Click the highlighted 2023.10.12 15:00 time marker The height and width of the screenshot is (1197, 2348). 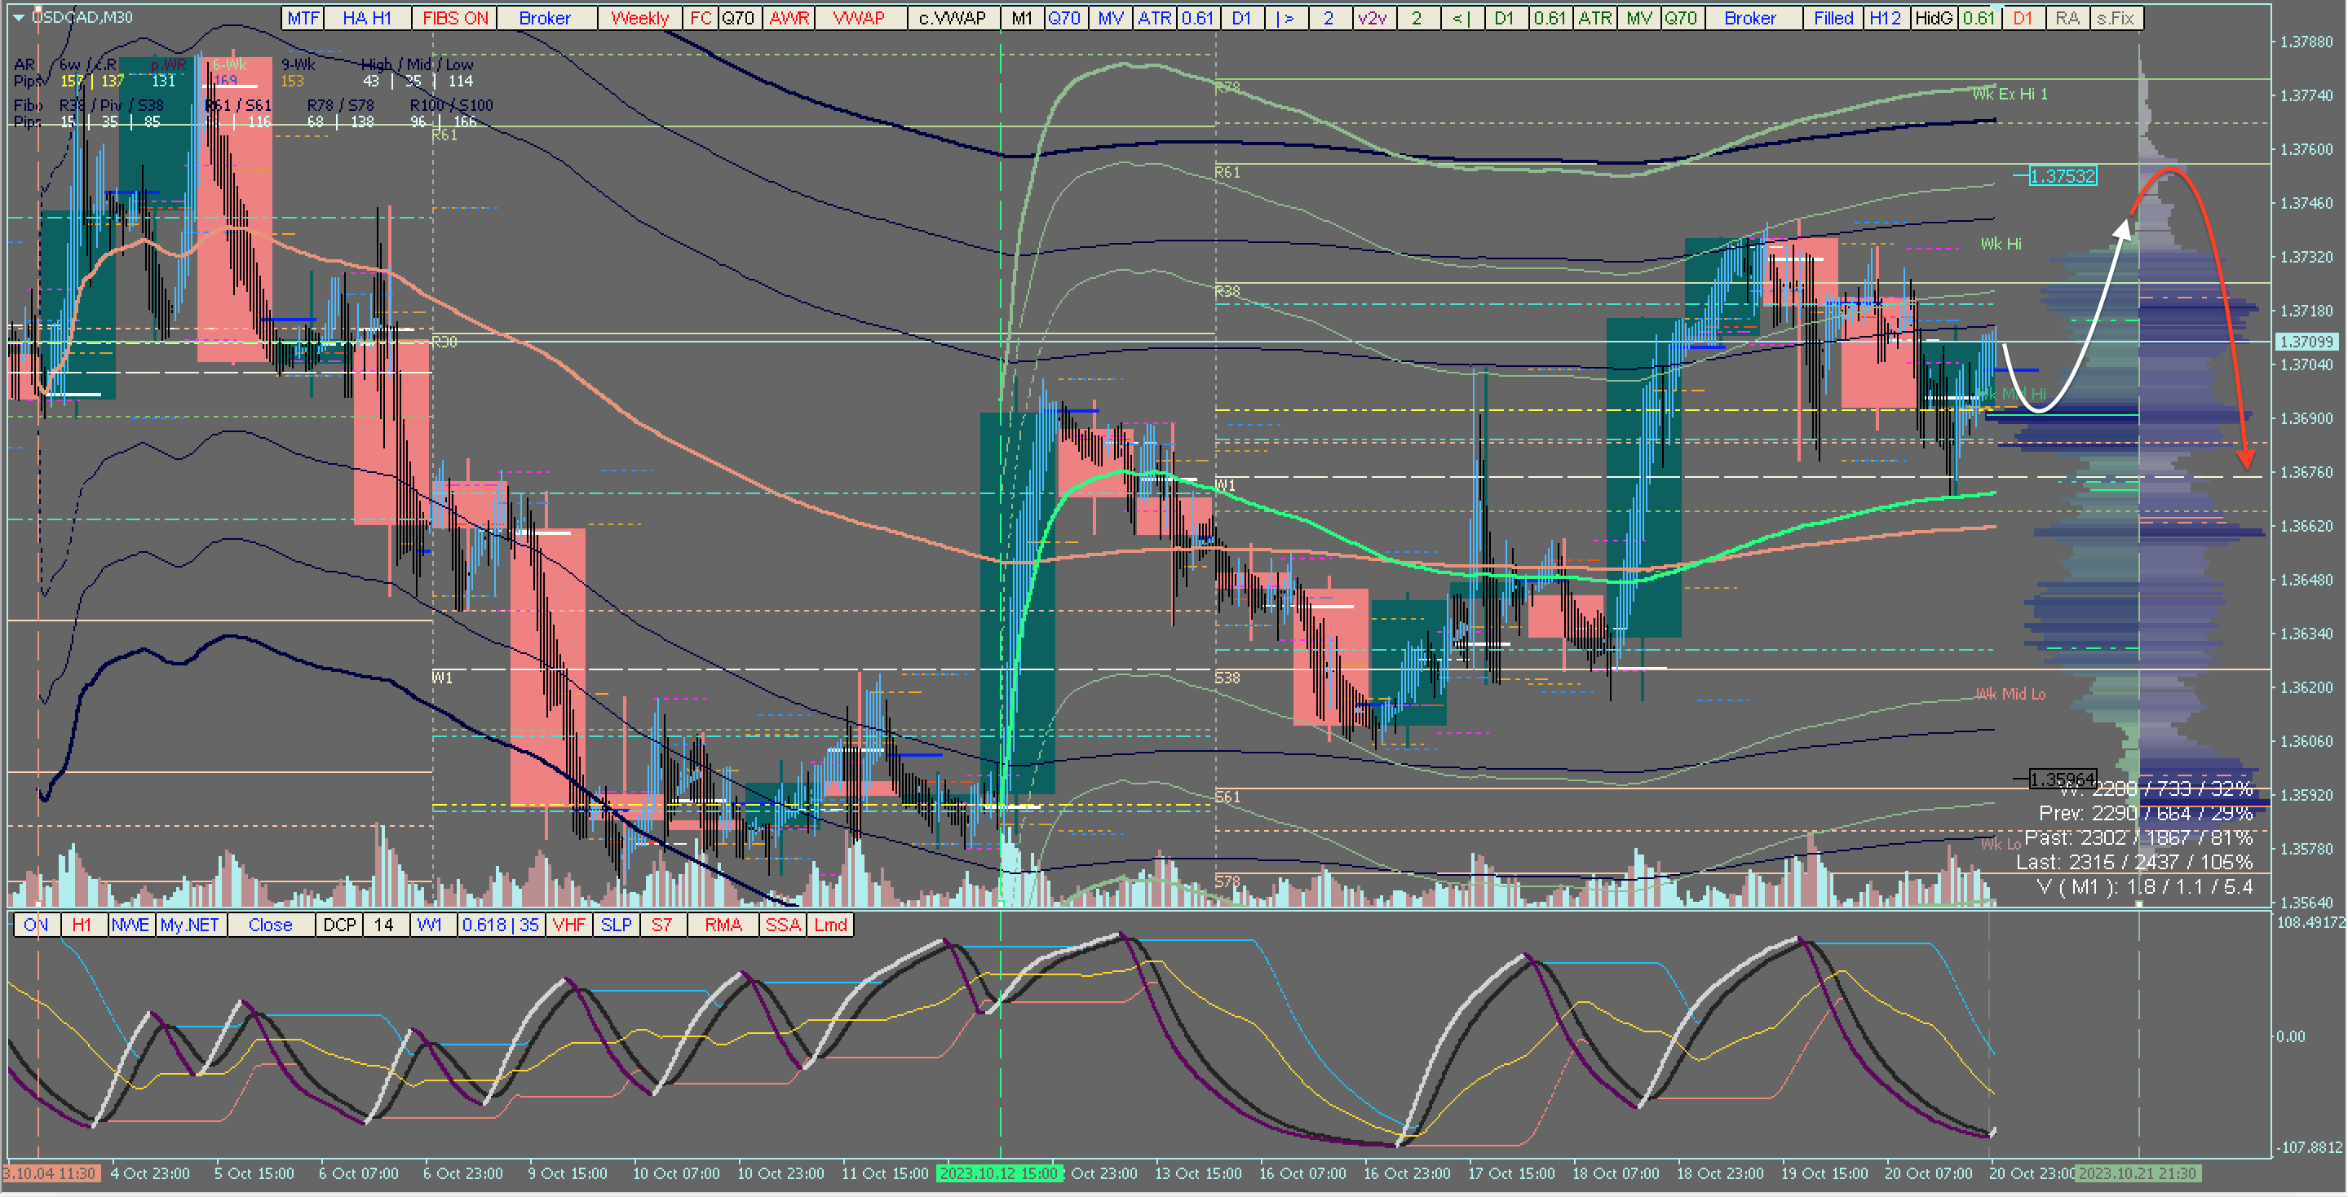(x=998, y=1174)
